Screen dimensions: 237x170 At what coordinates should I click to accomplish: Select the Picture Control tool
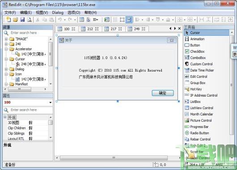pos(198,120)
